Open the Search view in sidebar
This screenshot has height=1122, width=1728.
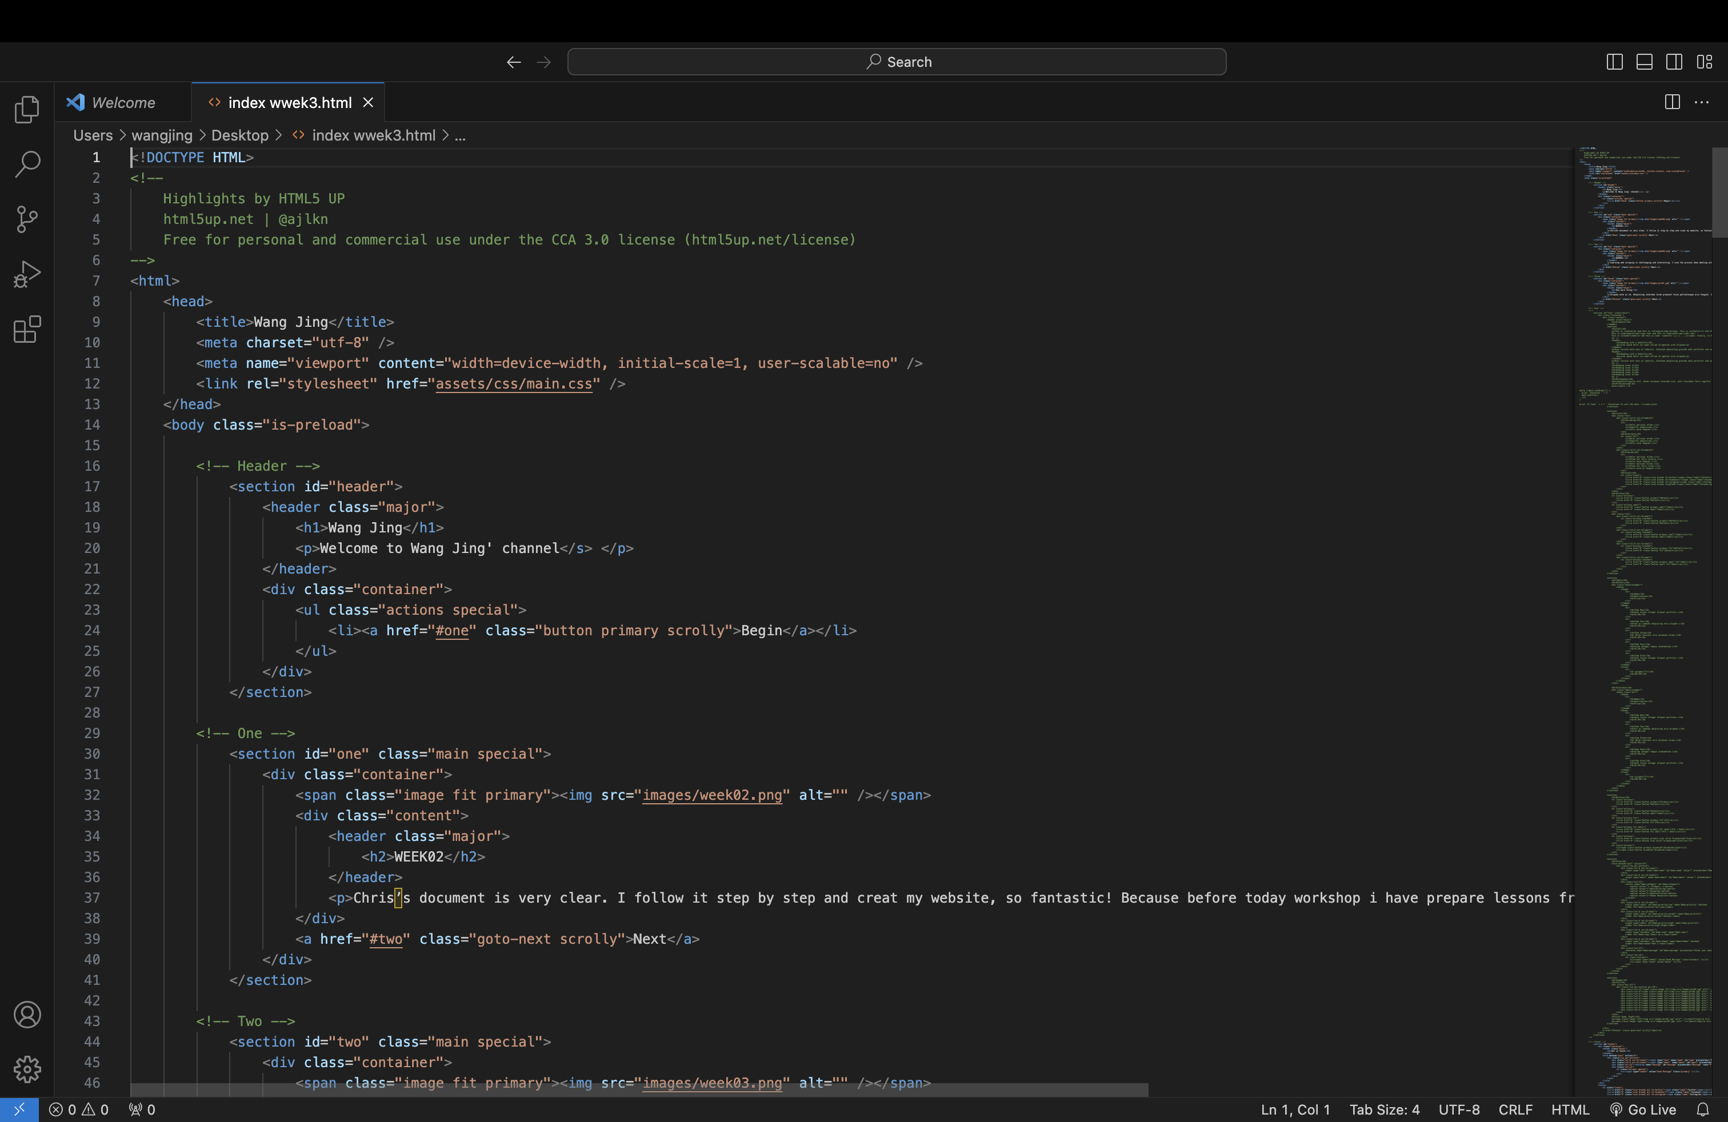(27, 164)
